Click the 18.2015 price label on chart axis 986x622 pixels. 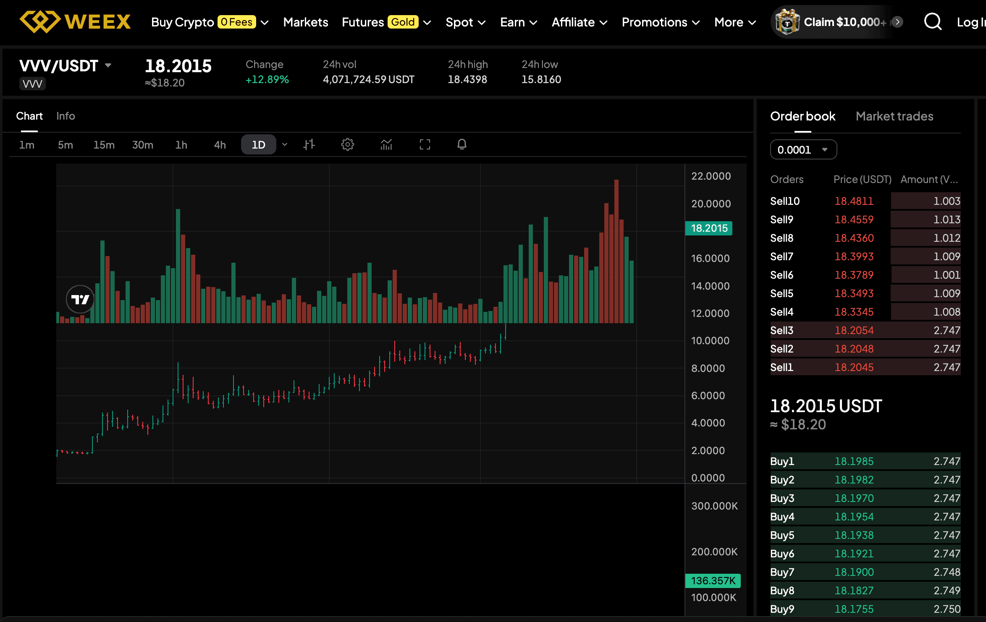point(709,228)
